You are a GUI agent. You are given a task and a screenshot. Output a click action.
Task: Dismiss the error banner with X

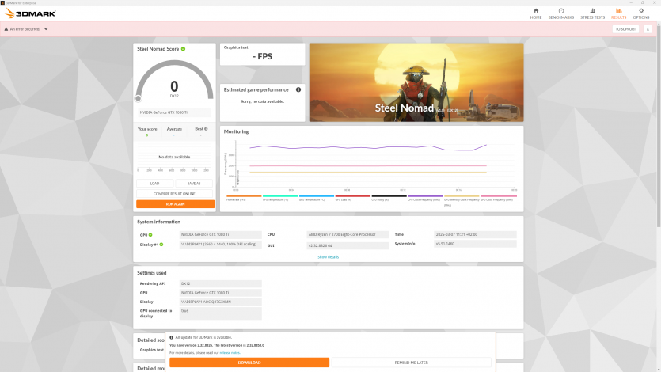point(647,29)
